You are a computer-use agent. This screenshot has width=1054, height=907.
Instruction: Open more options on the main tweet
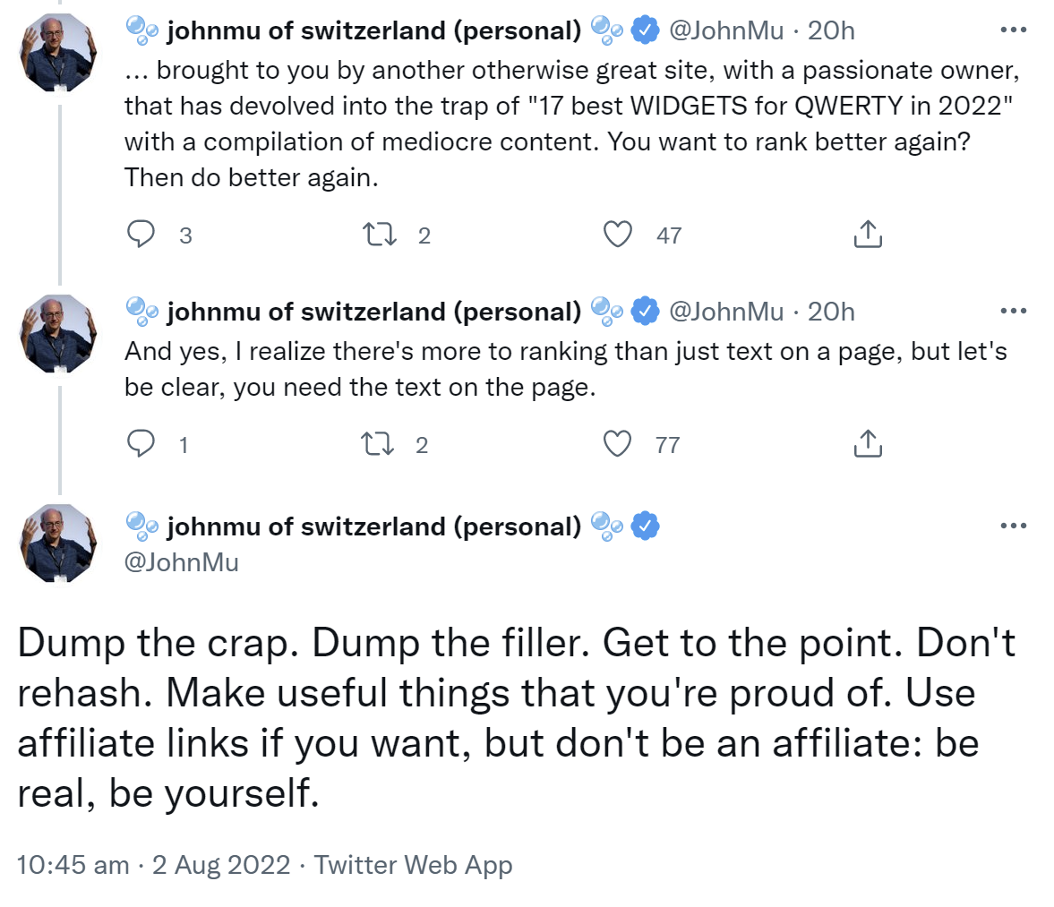coord(1013,526)
